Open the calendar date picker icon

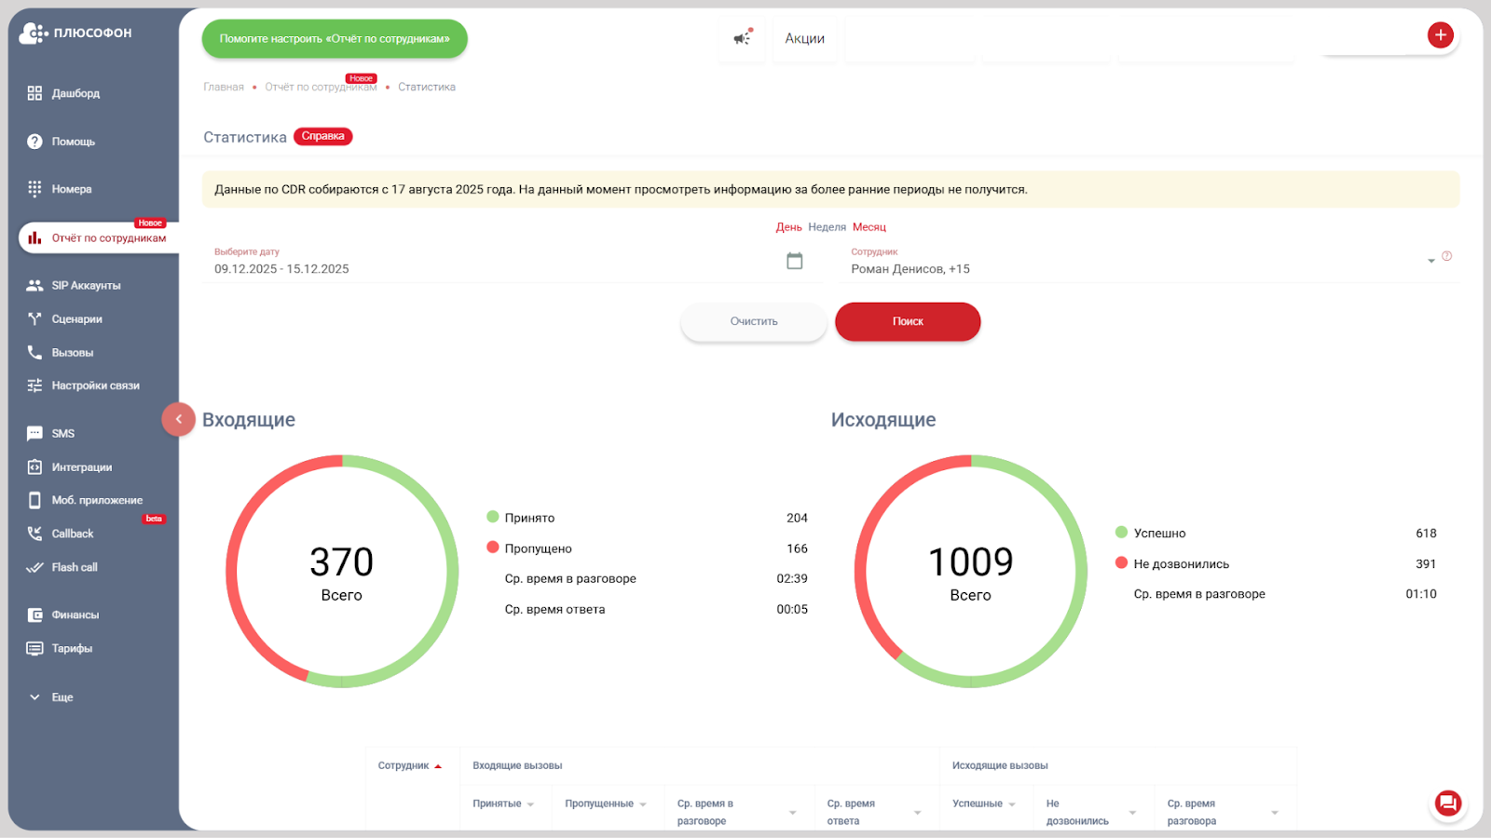point(793,261)
